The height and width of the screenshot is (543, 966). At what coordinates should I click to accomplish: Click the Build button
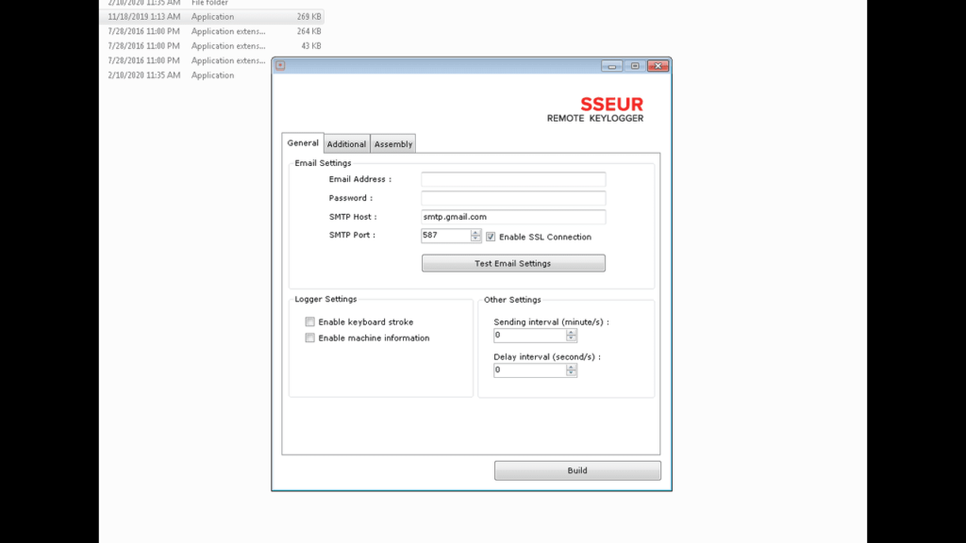tap(577, 470)
